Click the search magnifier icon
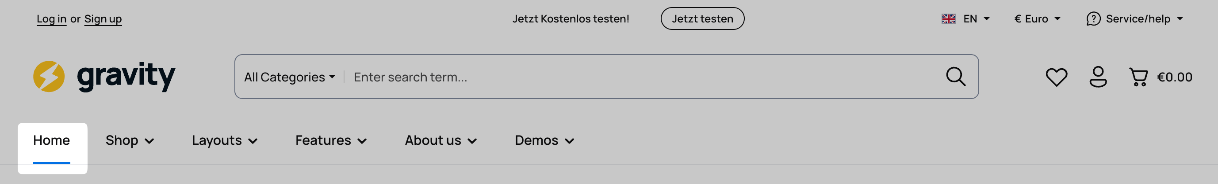1218x184 pixels. tap(956, 77)
